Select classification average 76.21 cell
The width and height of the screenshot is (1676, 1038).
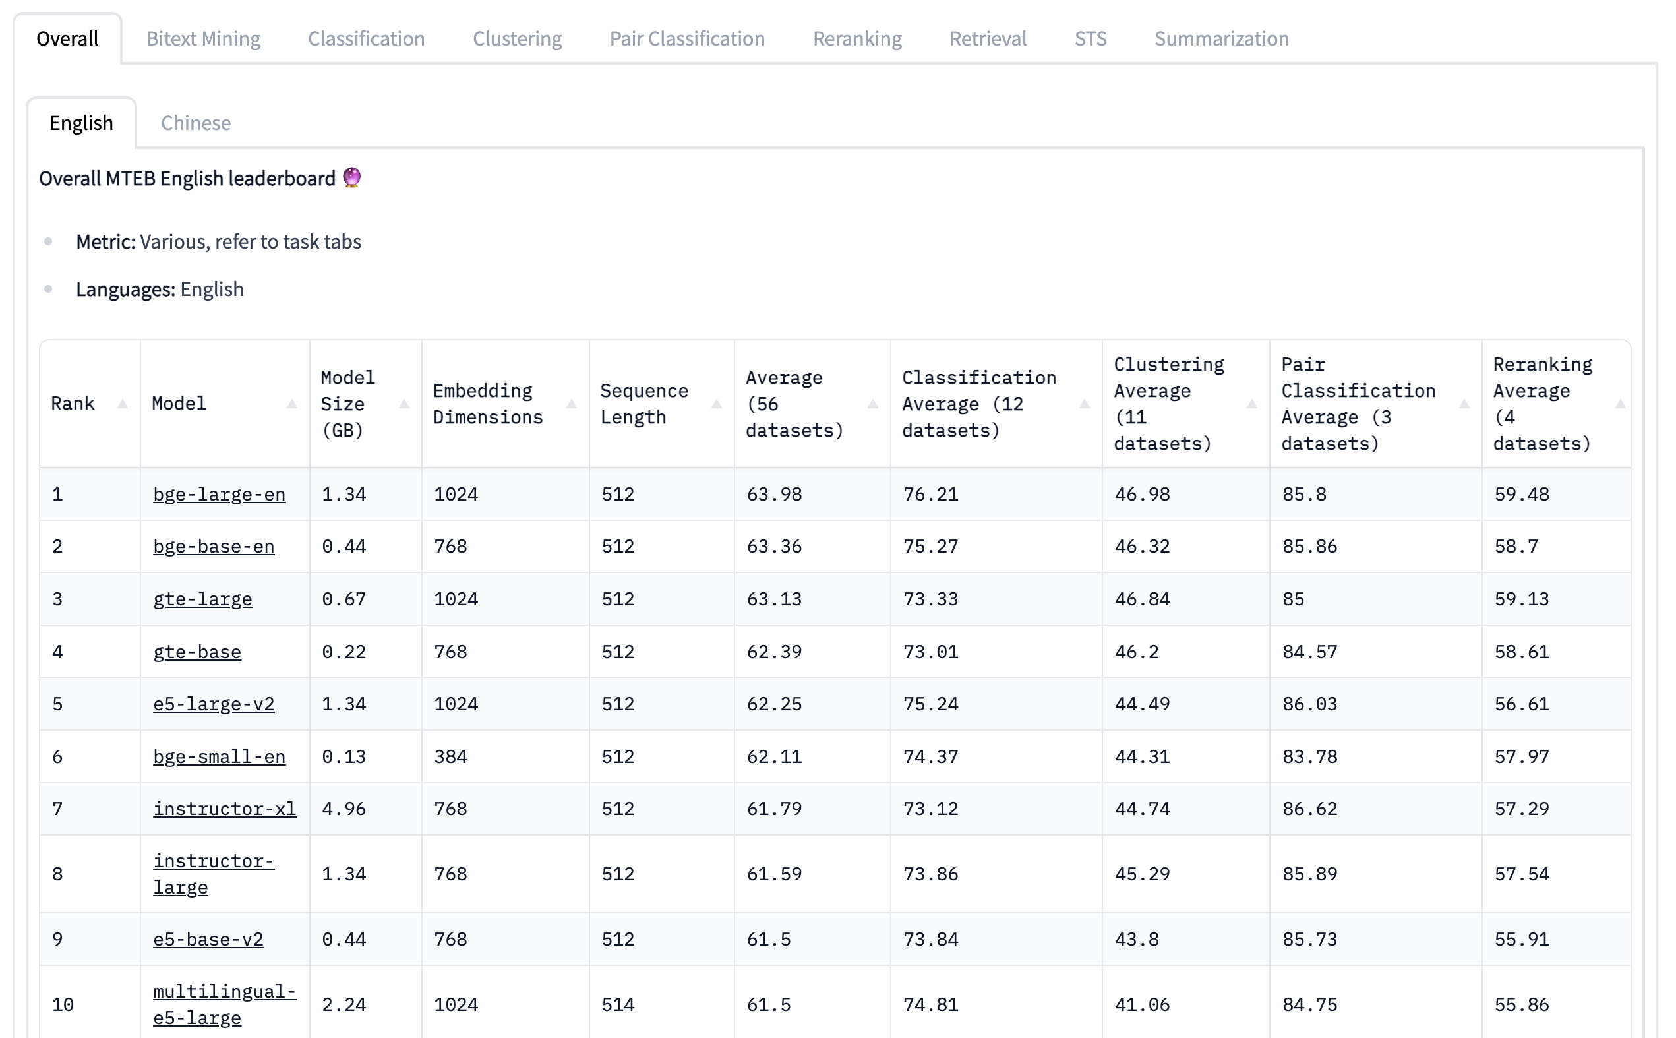931,495
